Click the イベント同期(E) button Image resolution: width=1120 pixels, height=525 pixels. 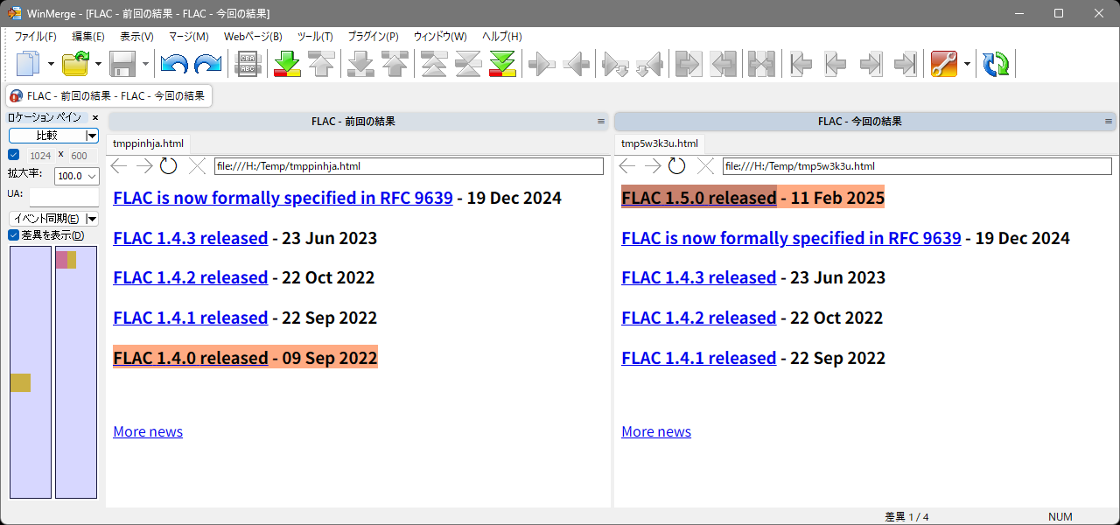(x=48, y=219)
